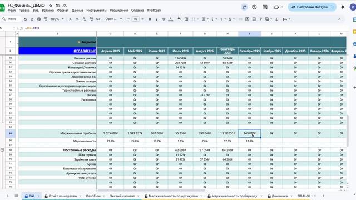Activate the paint format tool
Image resolution: width=356 pixels, height=200 pixels.
click(46, 19)
